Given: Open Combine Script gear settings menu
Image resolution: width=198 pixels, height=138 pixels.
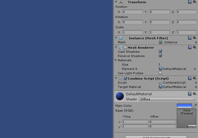Looking at the screenshot, I should point(195,78).
